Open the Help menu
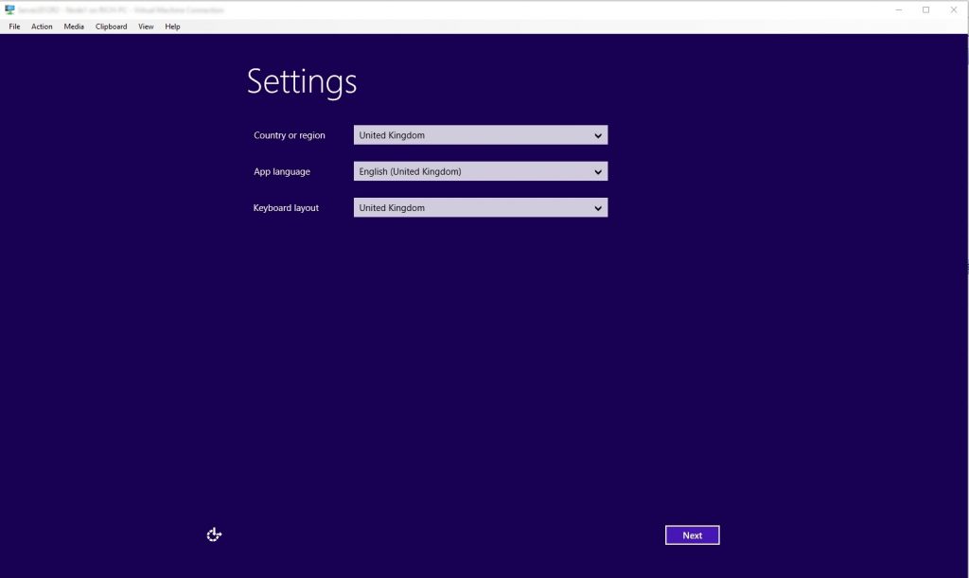969x578 pixels. 172,26
